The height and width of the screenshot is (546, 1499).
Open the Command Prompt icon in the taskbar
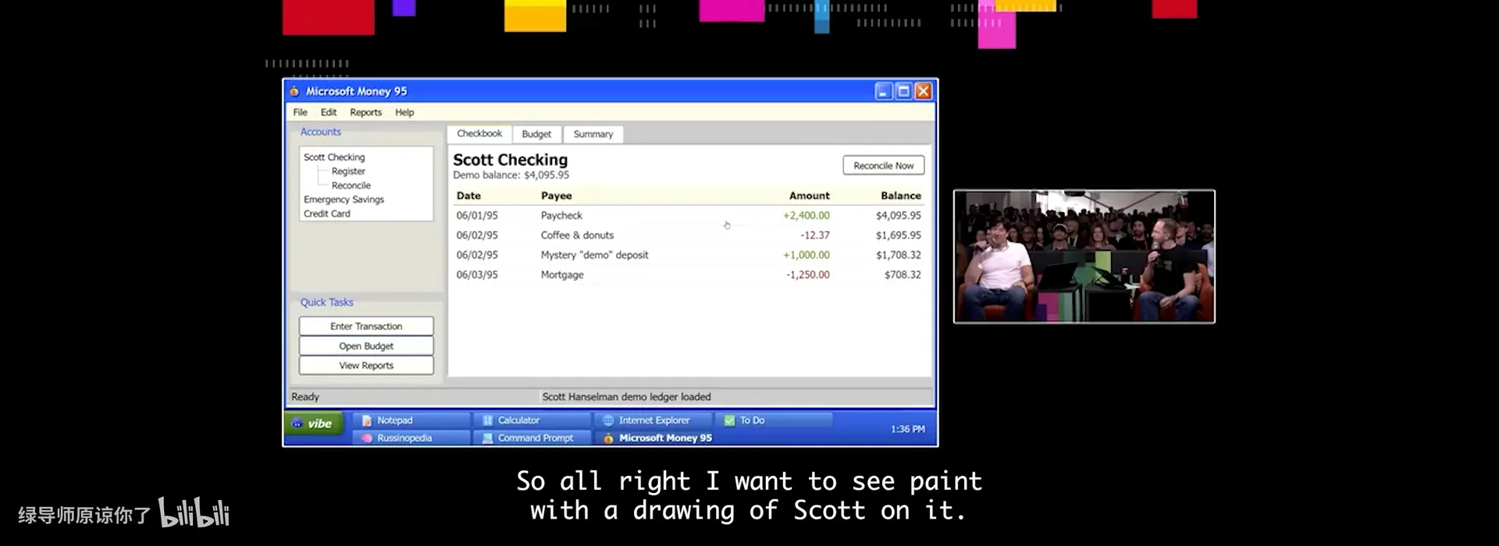coord(488,438)
